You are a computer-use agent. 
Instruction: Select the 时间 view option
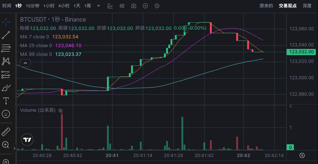[x=7, y=6]
